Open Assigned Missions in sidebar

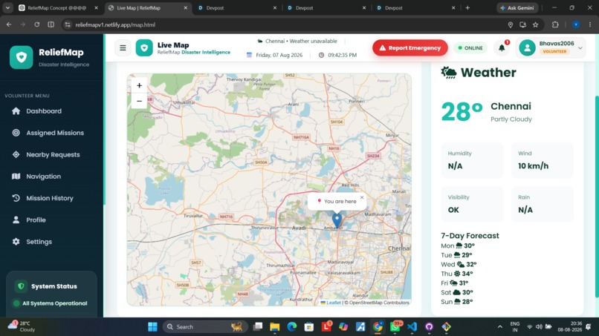[51, 133]
